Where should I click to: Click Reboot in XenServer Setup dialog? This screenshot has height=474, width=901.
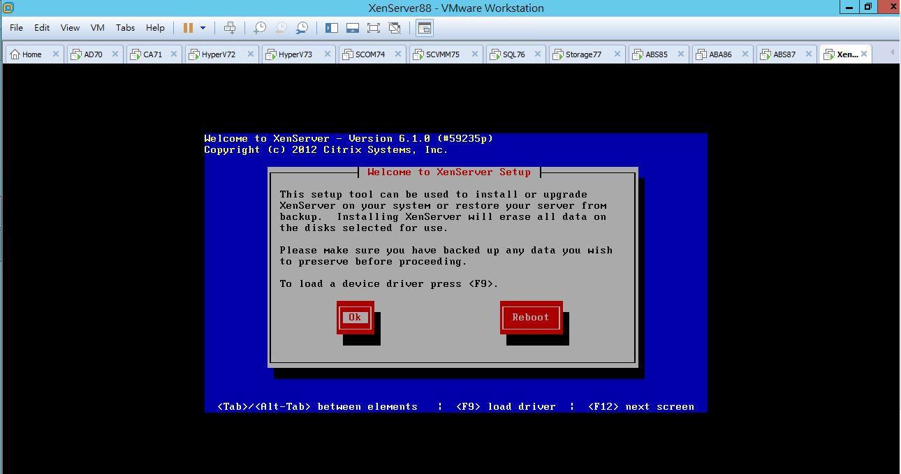[531, 318]
